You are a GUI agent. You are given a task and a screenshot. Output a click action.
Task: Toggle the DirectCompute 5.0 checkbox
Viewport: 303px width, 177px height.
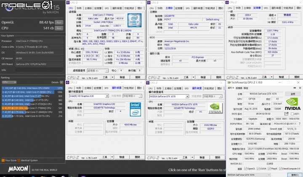tap(280, 169)
